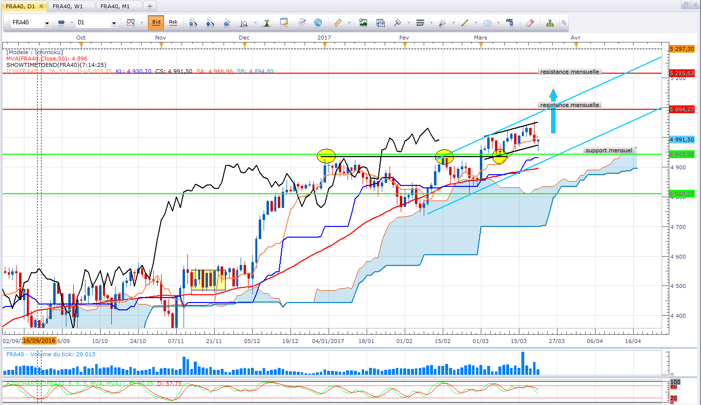Viewport: 701px width, 405px height.
Task: Select the ruler measurement tool
Action: 337,22
